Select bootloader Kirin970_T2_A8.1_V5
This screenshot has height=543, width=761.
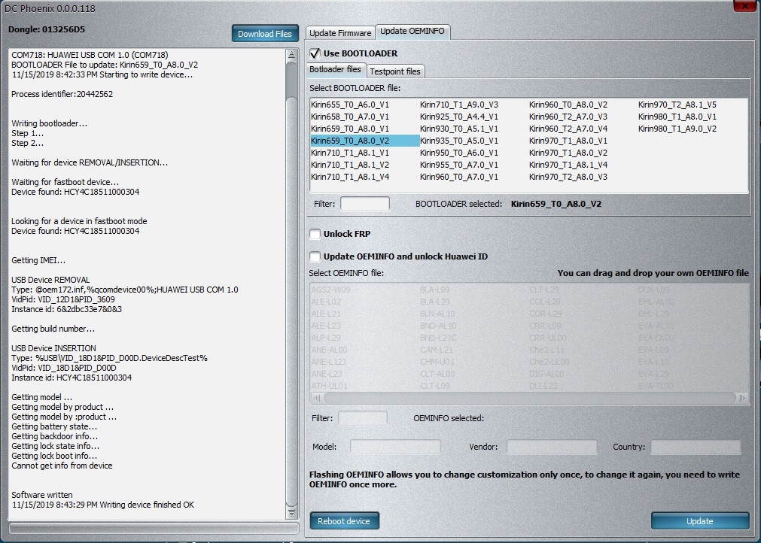click(677, 105)
